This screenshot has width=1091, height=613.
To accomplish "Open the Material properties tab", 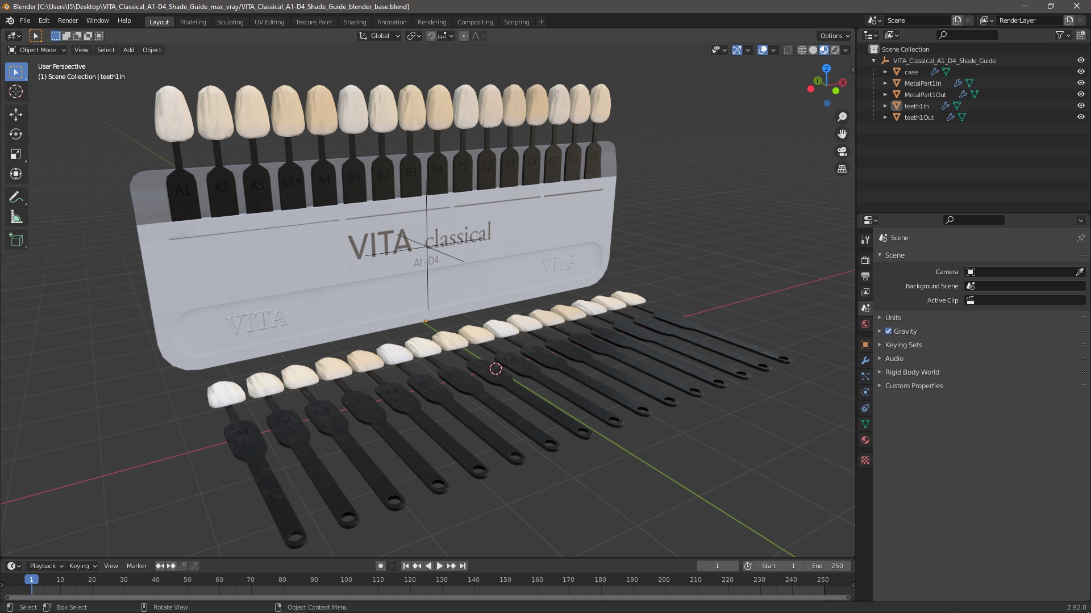I will coord(865,440).
